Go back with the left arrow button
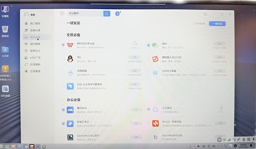 click(62, 13)
